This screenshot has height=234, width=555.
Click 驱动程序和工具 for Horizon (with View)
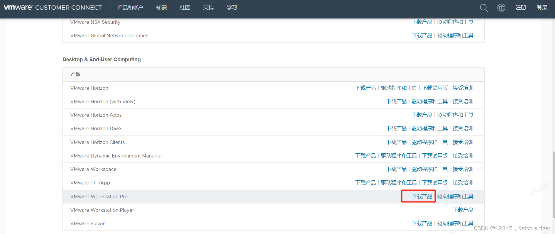pyautogui.click(x=430, y=101)
